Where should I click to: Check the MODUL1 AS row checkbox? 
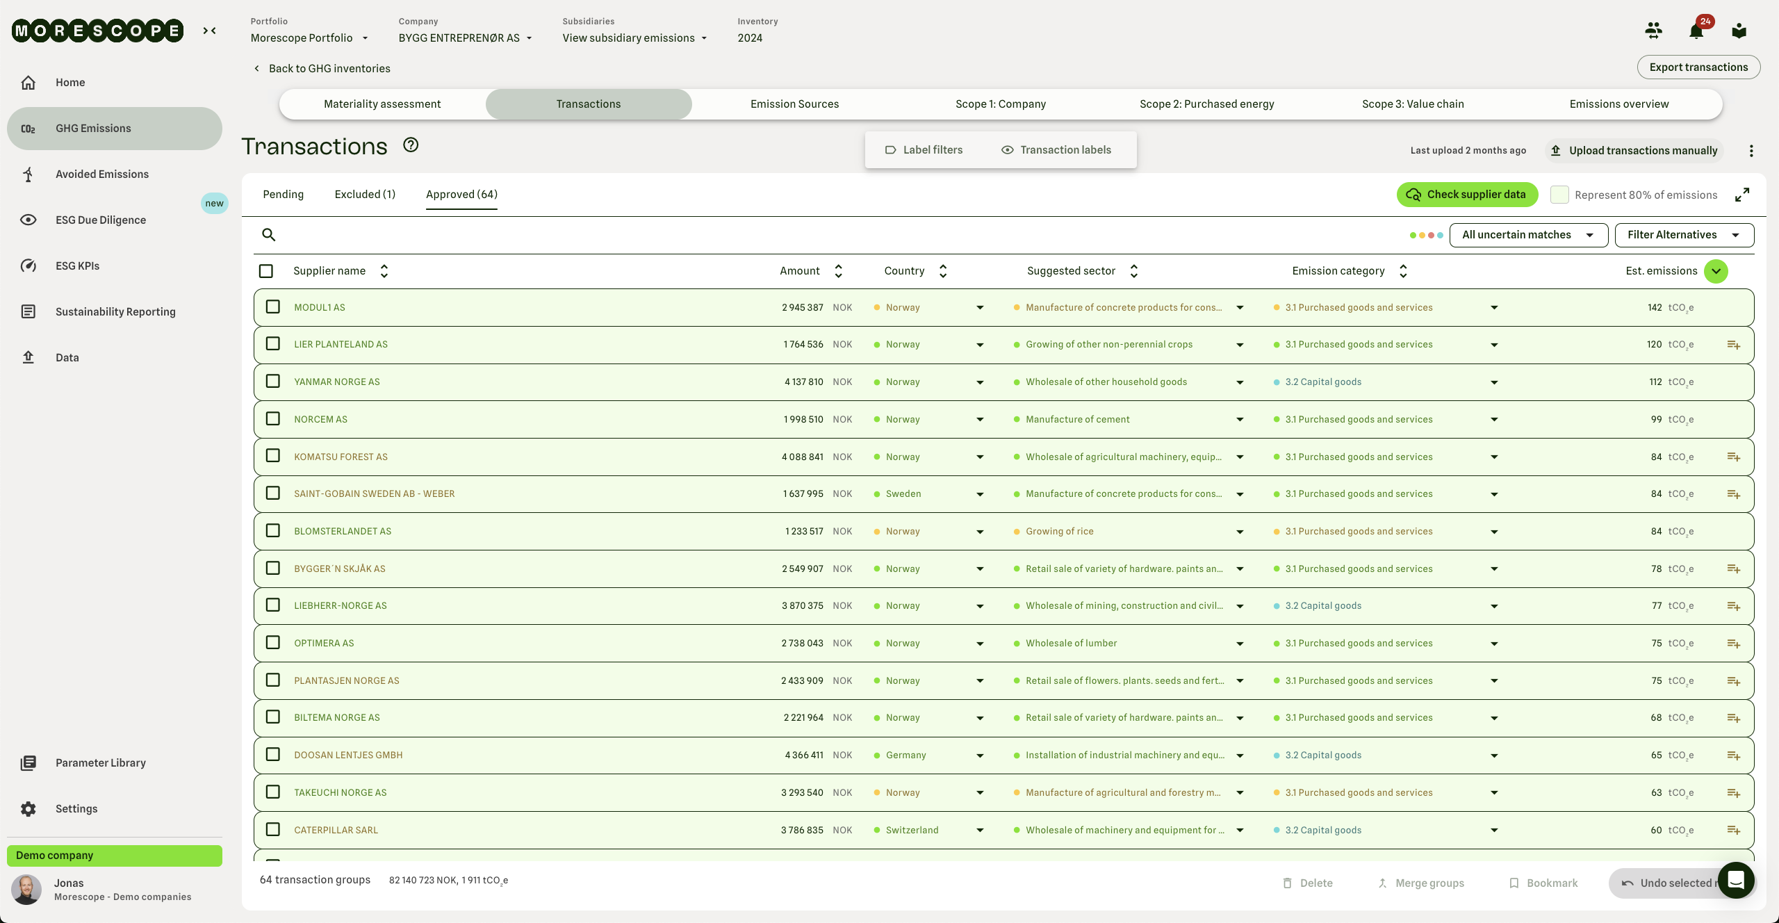click(x=273, y=307)
